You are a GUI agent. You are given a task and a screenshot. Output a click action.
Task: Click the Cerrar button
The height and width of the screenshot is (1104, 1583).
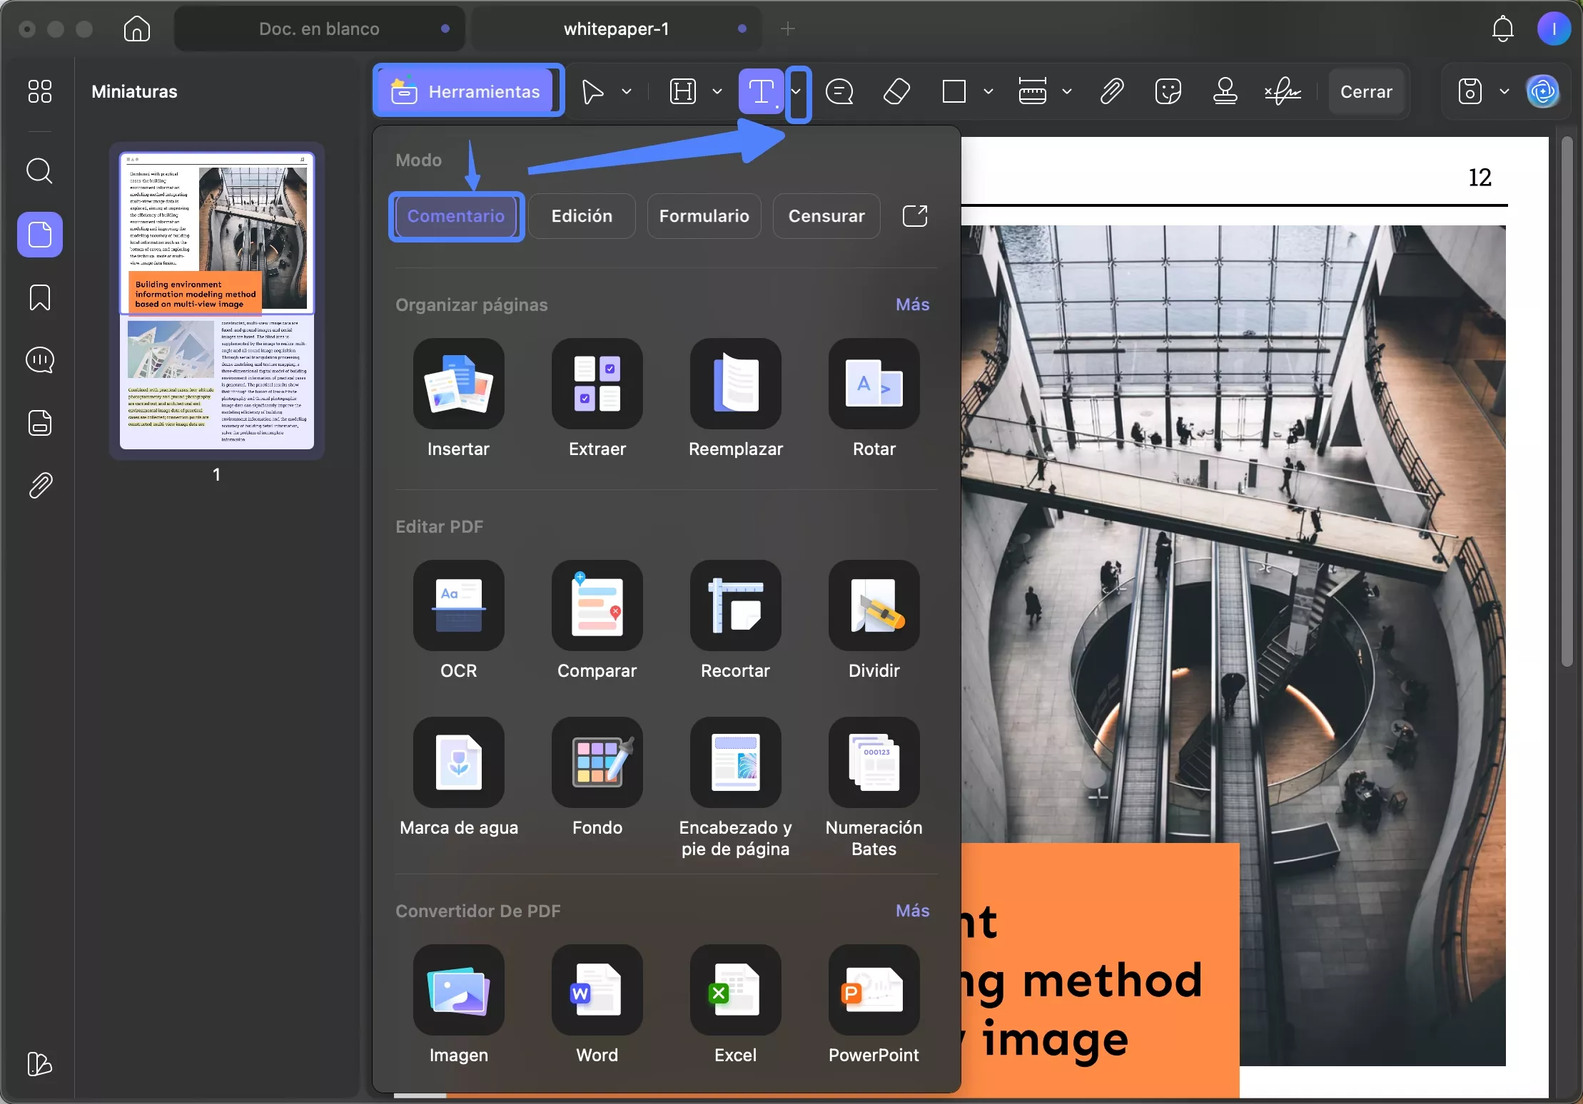coord(1366,92)
